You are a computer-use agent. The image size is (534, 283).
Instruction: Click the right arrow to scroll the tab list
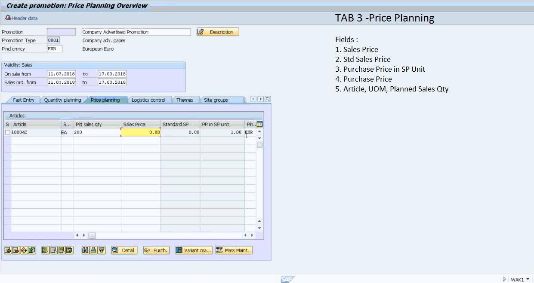(260, 99)
